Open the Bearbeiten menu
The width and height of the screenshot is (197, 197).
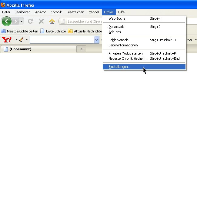click(22, 12)
